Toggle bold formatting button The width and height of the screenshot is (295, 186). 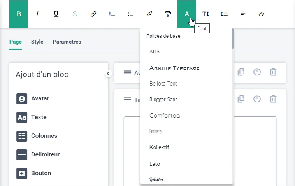(x=19, y=14)
